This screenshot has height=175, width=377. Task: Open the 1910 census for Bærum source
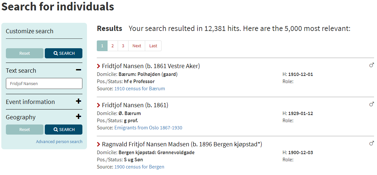[140, 89]
